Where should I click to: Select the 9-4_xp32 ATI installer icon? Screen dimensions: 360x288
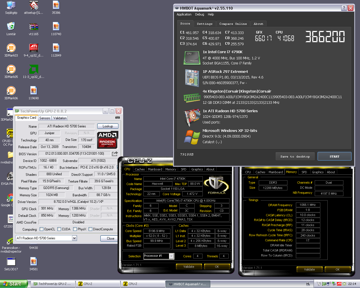click(33, 50)
